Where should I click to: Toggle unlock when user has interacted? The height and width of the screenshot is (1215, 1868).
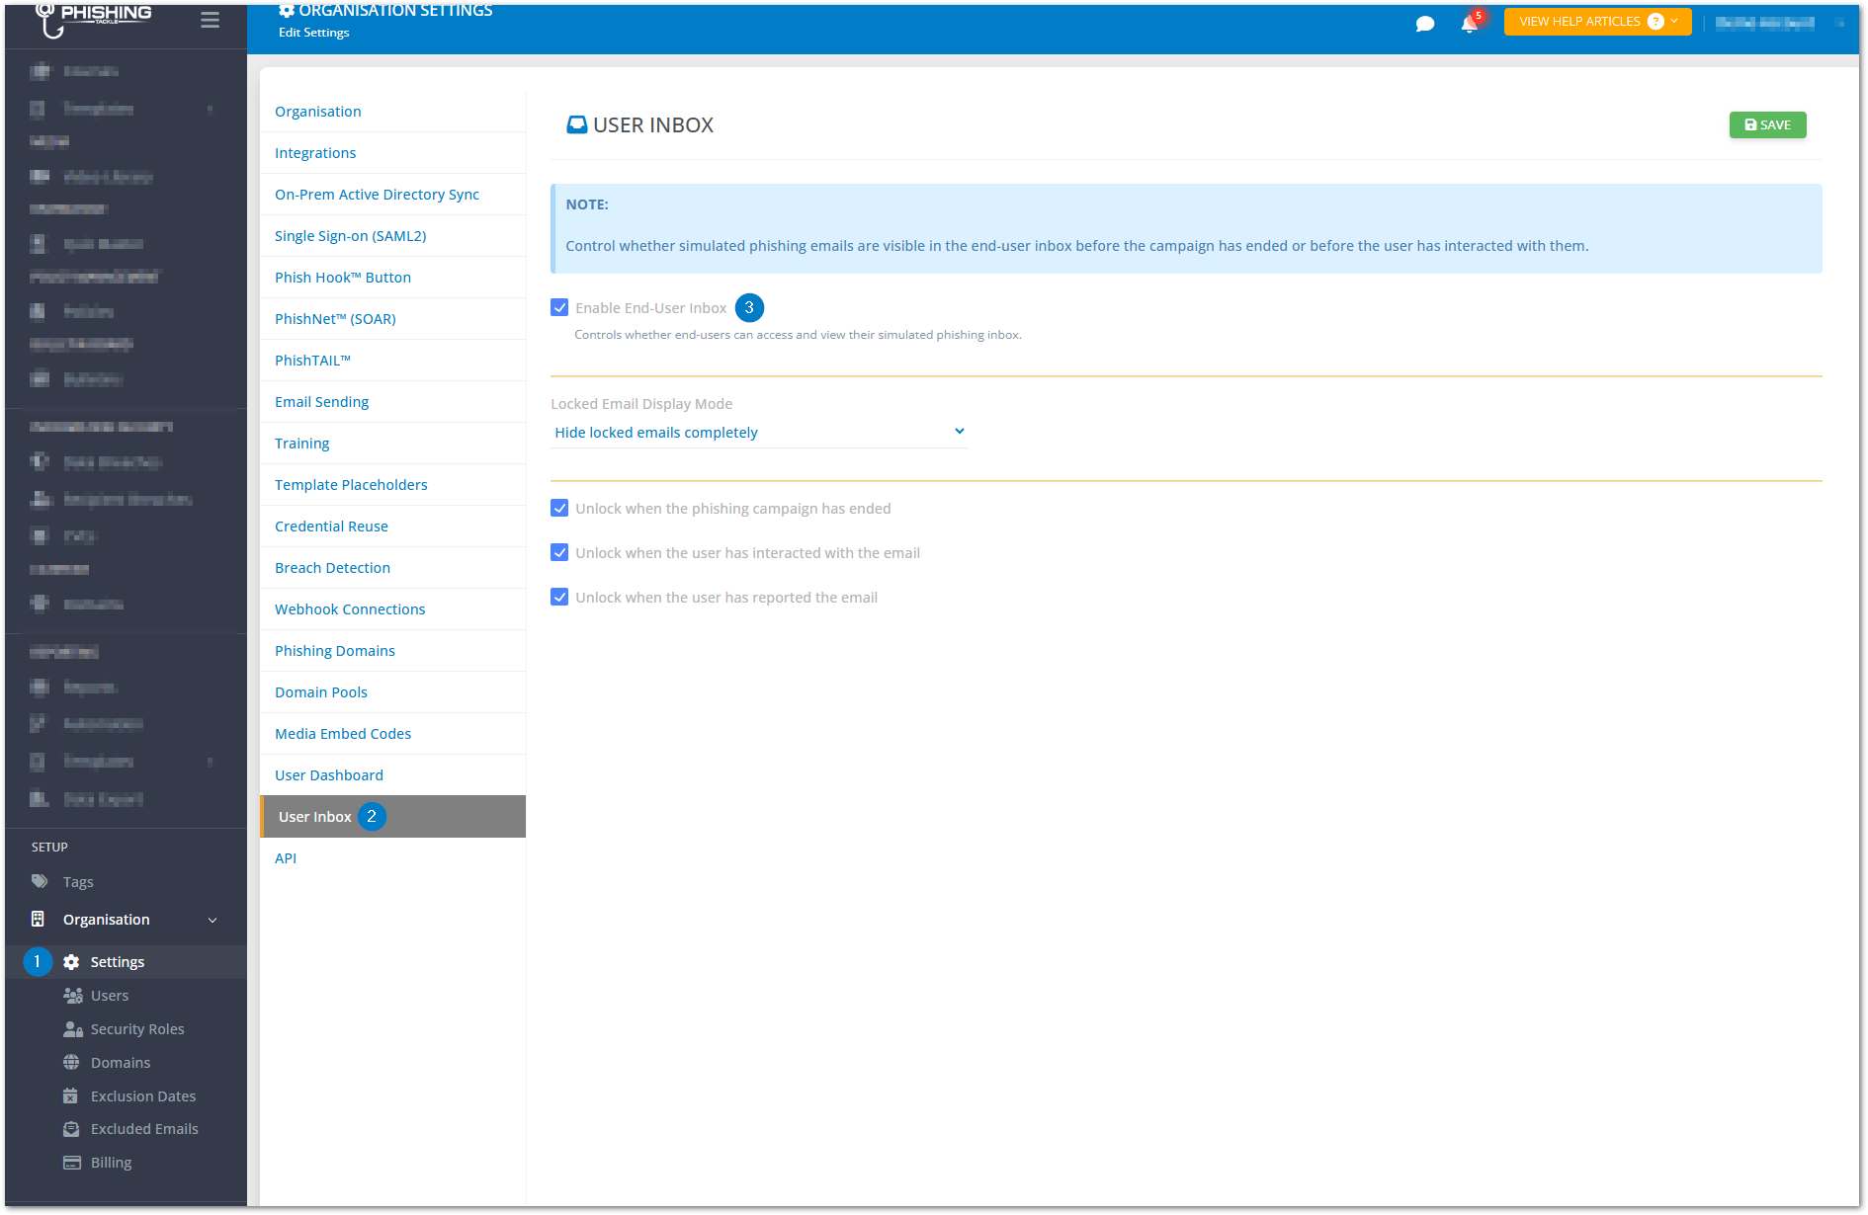click(559, 552)
